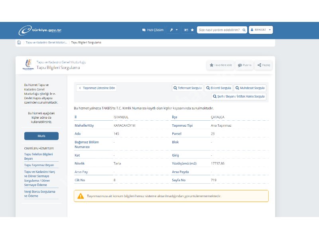Select the Muris button in the sidebar
The width and height of the screenshot is (319, 239).
41,136
